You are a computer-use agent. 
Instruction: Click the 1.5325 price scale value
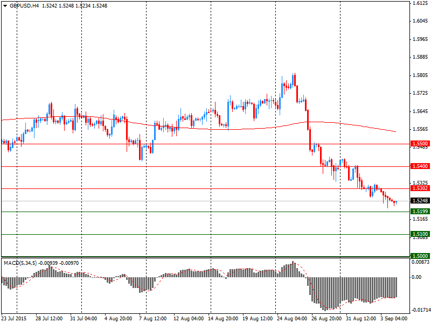(420, 182)
